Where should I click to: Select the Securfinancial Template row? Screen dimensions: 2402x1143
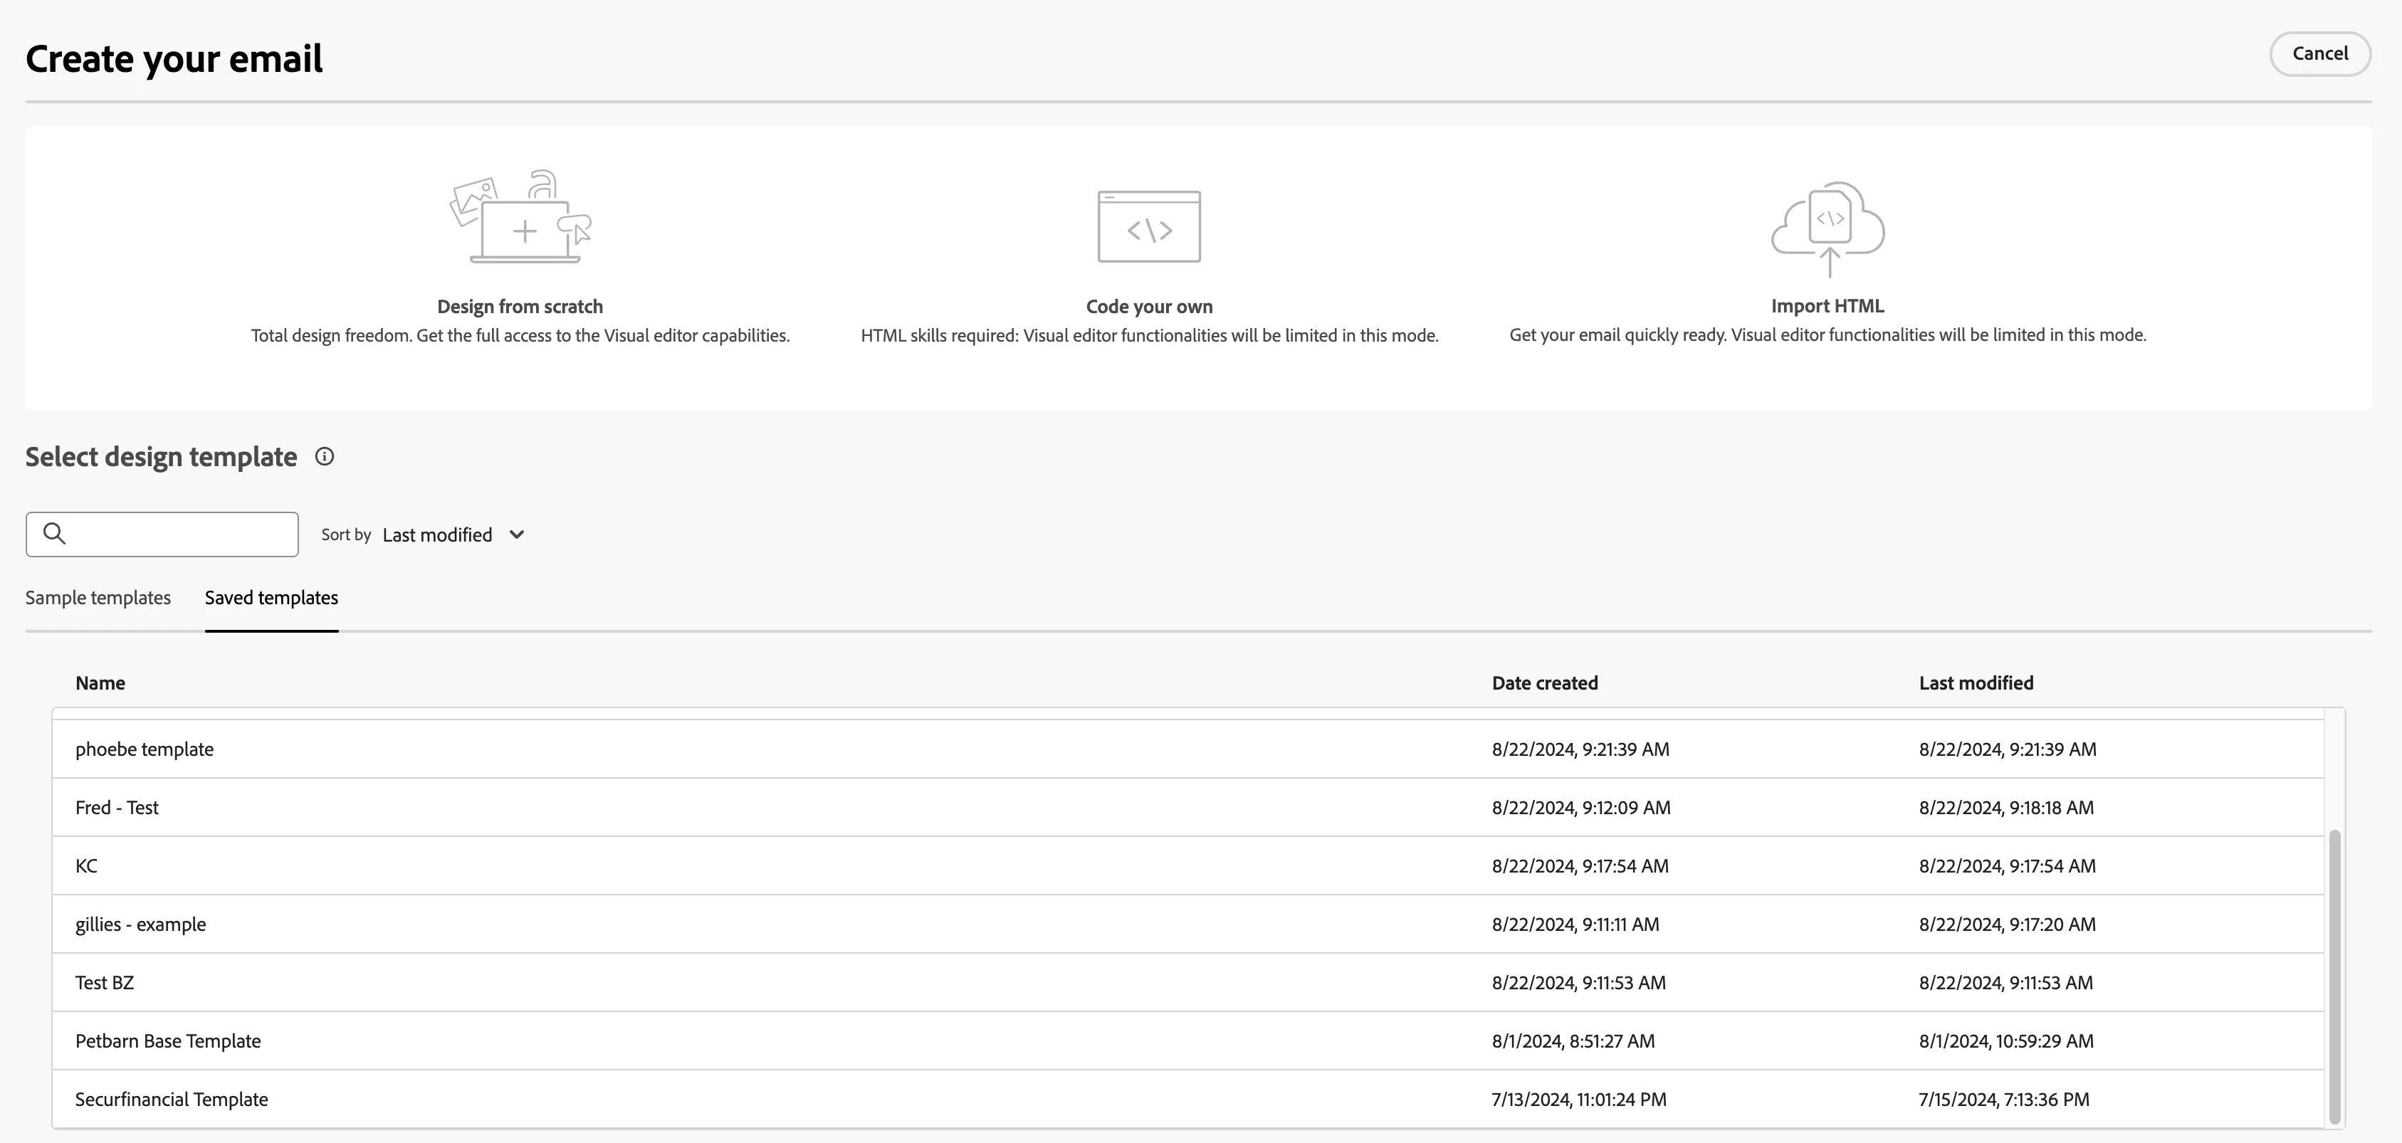coord(1188,1099)
